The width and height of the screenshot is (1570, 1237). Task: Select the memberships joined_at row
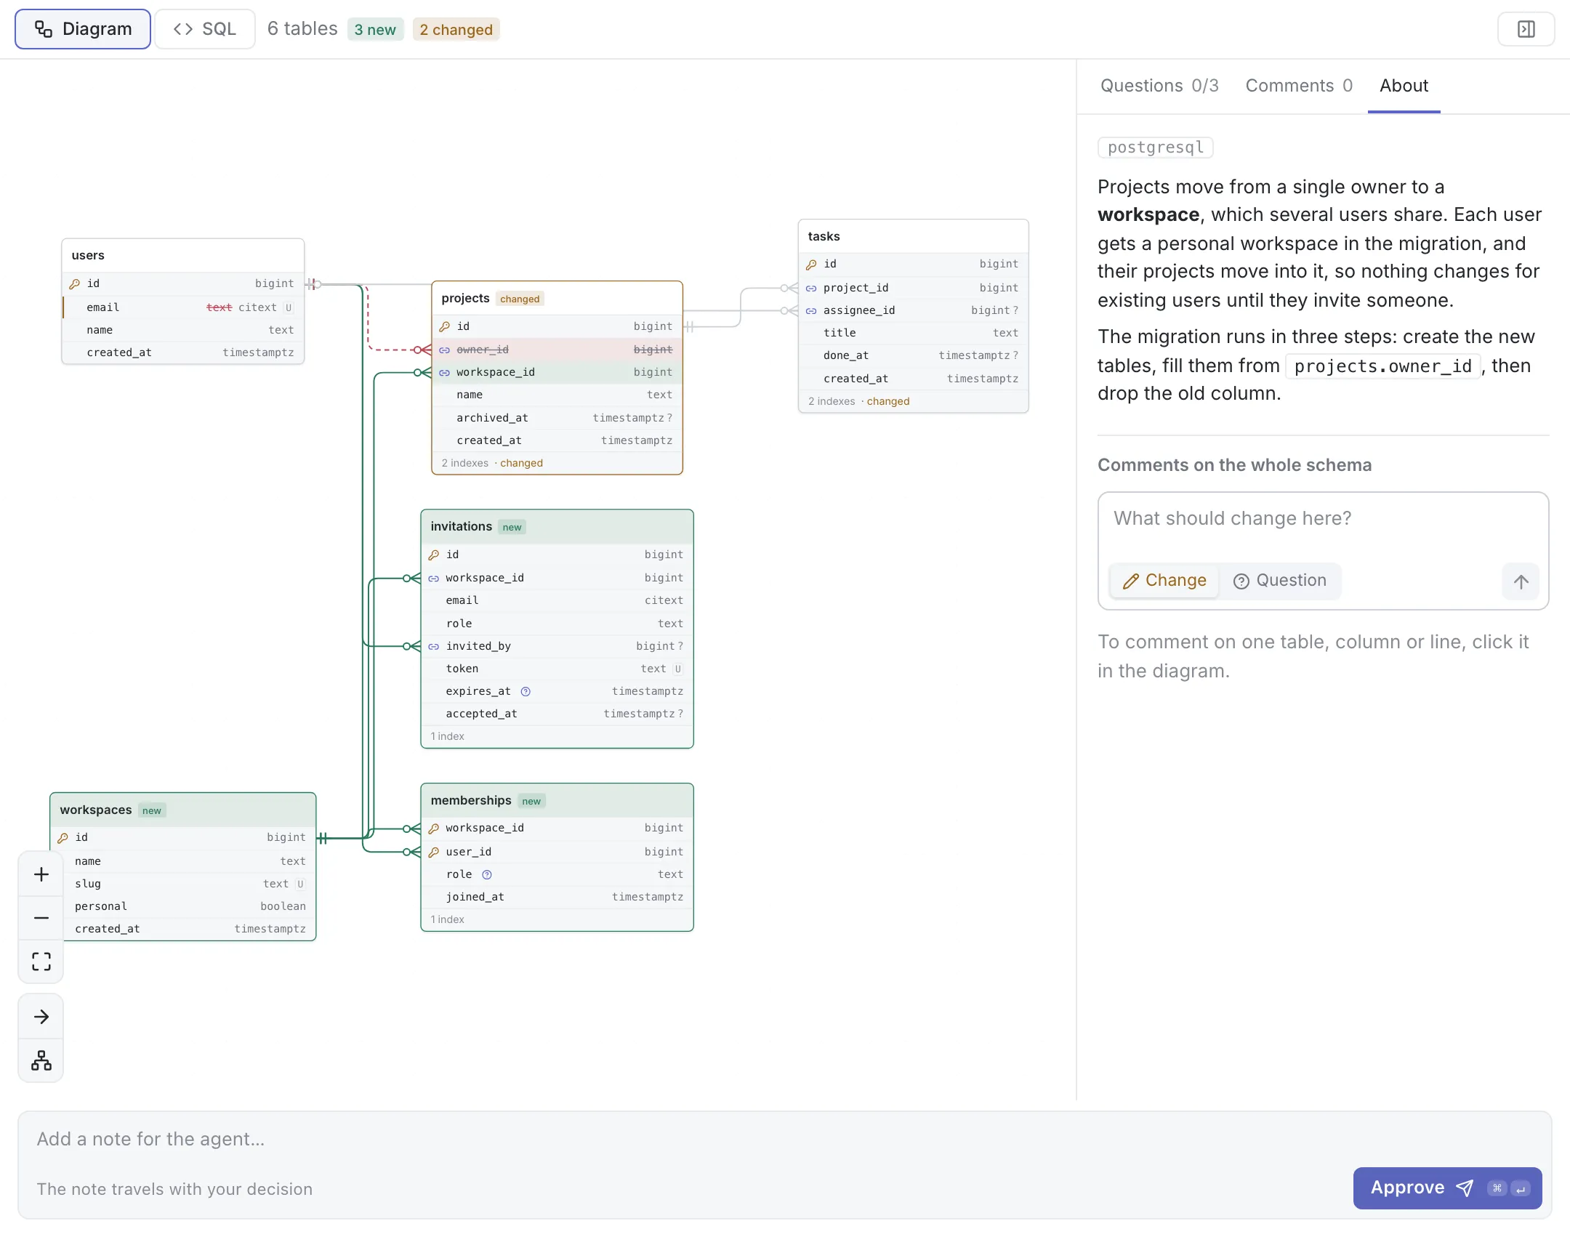tap(557, 897)
